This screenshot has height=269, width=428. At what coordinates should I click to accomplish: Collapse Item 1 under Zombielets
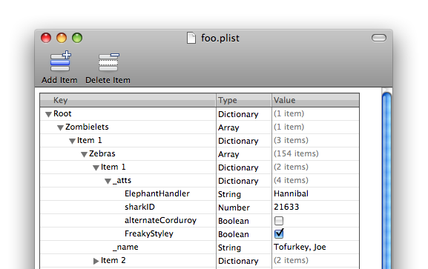pyautogui.click(x=72, y=141)
